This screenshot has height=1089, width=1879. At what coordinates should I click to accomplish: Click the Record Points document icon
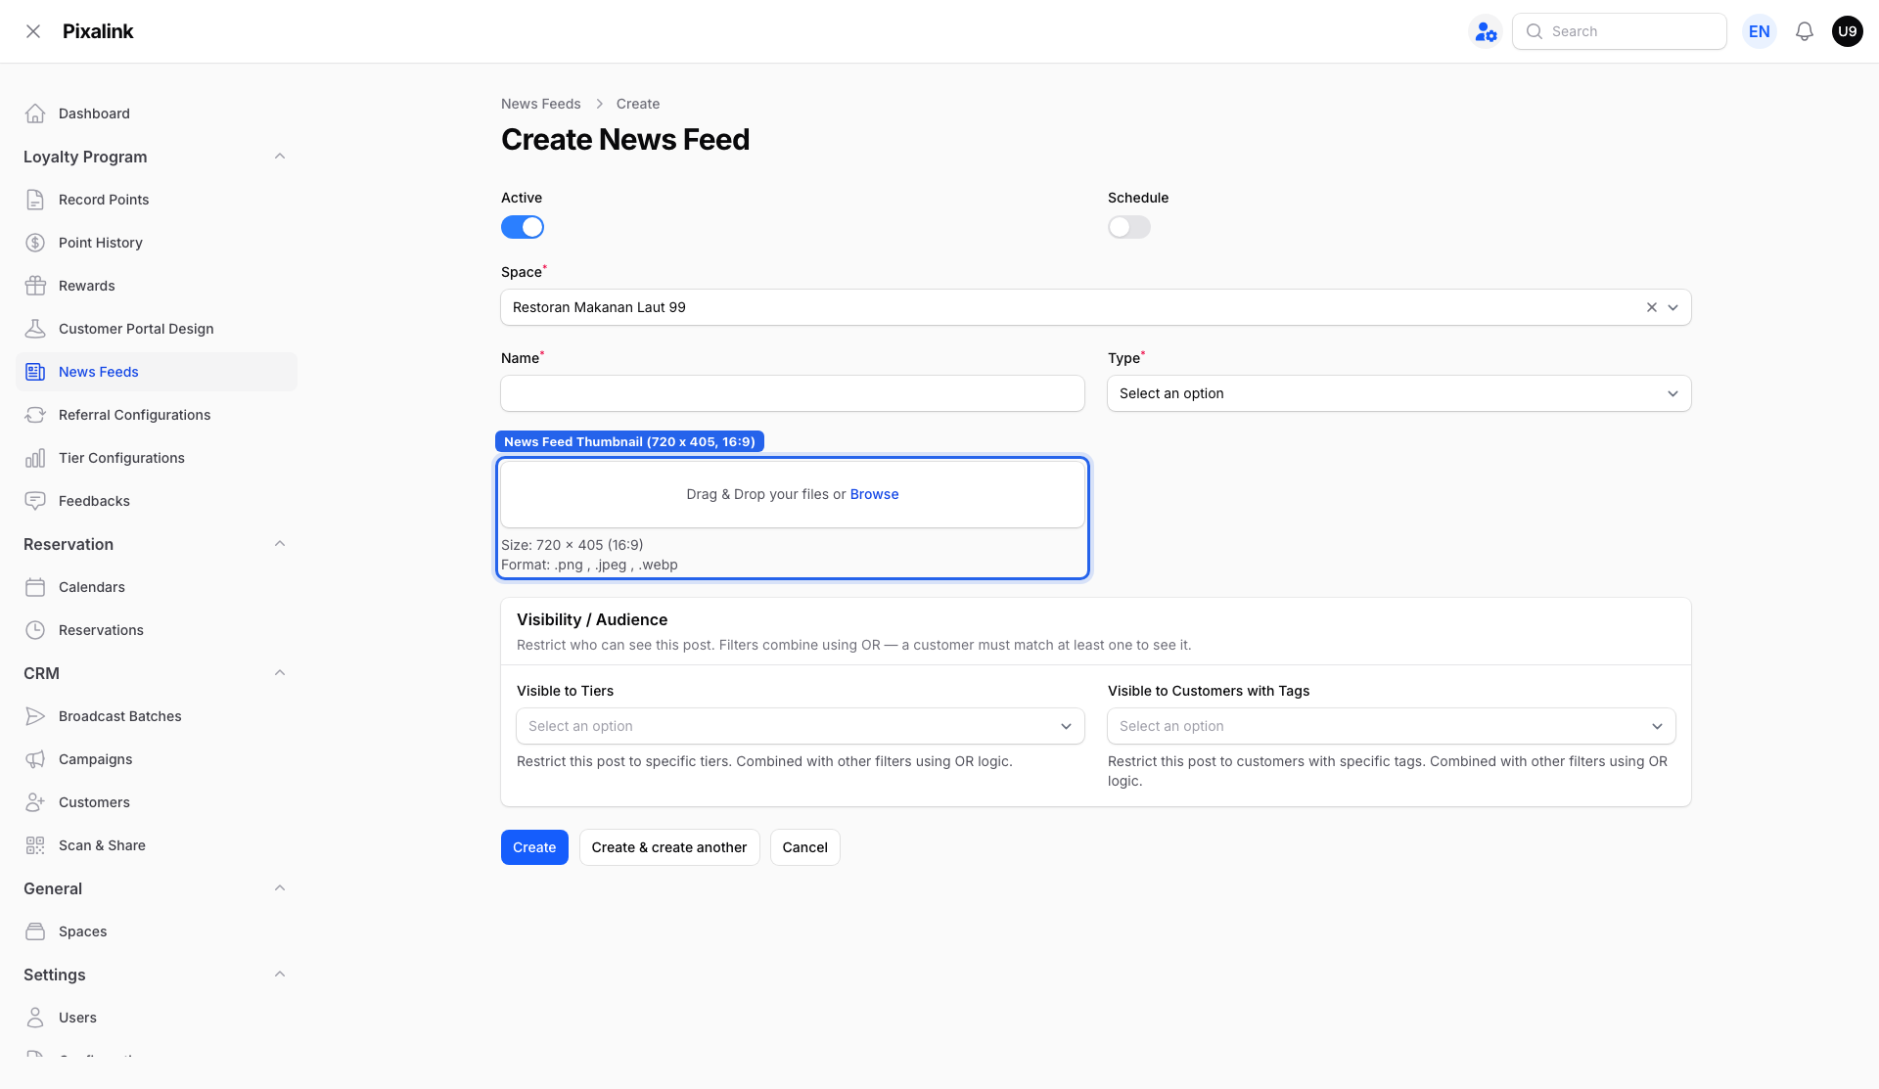[35, 200]
